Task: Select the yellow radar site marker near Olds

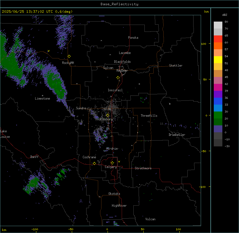Action: [x=108, y=115]
